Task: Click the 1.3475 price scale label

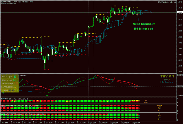Action: point(180,37)
